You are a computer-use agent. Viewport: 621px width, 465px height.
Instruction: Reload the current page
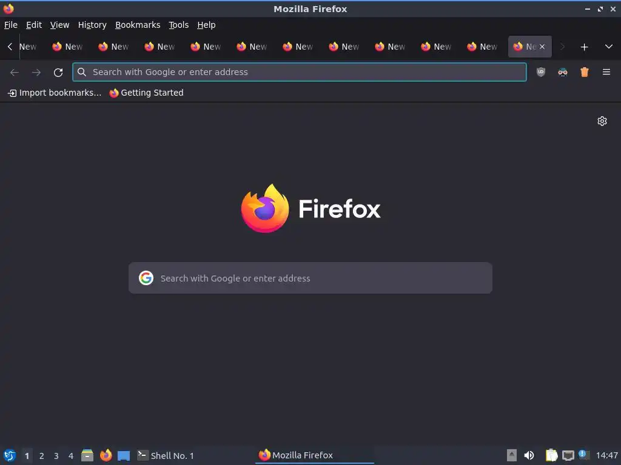coord(58,73)
